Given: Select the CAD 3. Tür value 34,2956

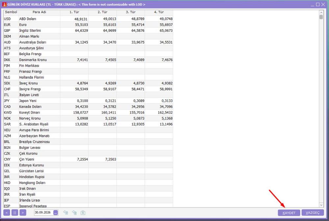Looking at the screenshot, I should [138, 107].
